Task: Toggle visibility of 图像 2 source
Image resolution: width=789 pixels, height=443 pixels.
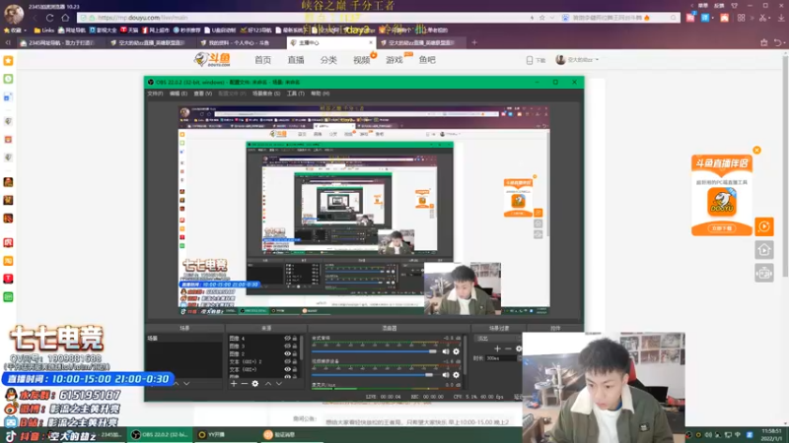Action: [287, 353]
